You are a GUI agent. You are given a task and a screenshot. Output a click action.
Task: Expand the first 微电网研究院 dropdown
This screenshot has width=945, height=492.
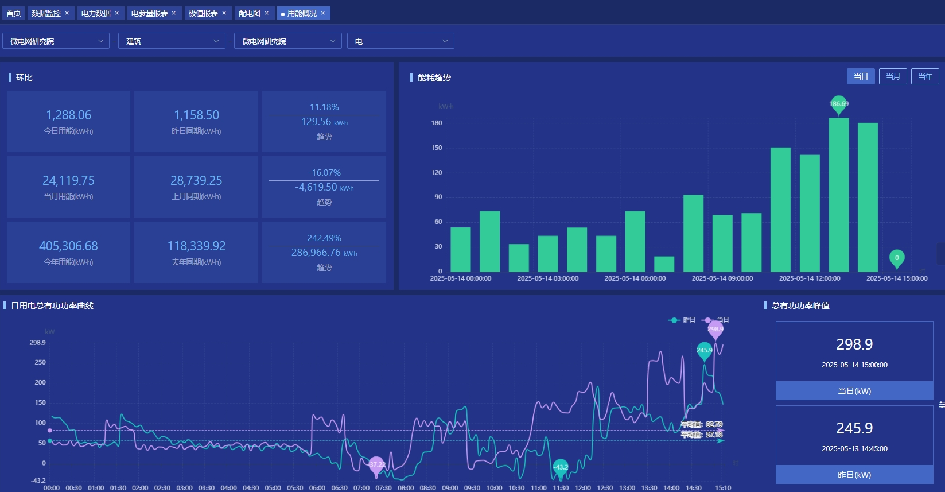click(x=56, y=41)
